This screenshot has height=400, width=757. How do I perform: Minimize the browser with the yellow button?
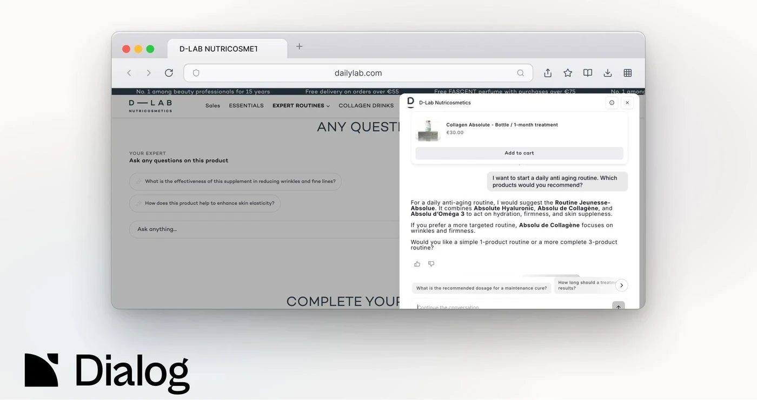138,49
